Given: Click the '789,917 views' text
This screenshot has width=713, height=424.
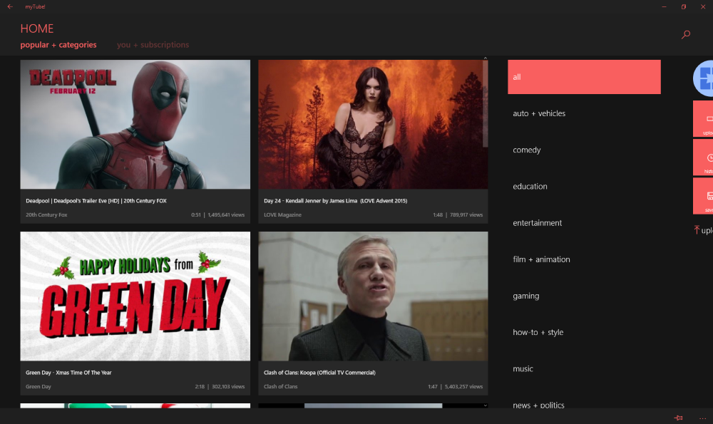Looking at the screenshot, I should [x=466, y=215].
